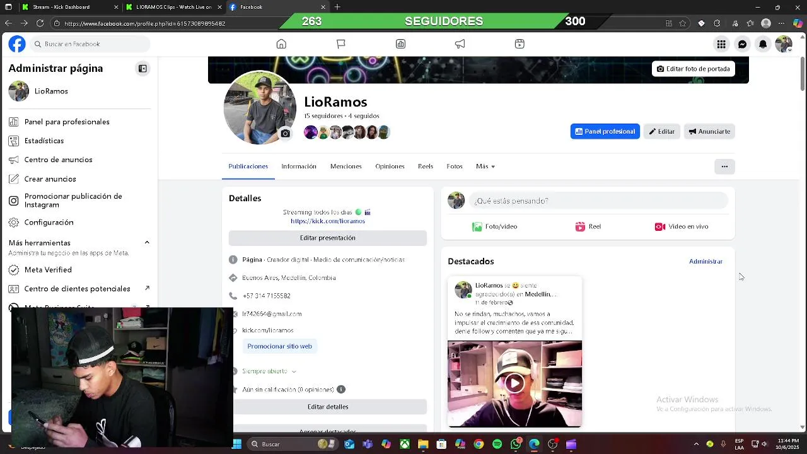Click Editar foto de portada
Viewport: 807px width, 454px height.
coord(694,69)
